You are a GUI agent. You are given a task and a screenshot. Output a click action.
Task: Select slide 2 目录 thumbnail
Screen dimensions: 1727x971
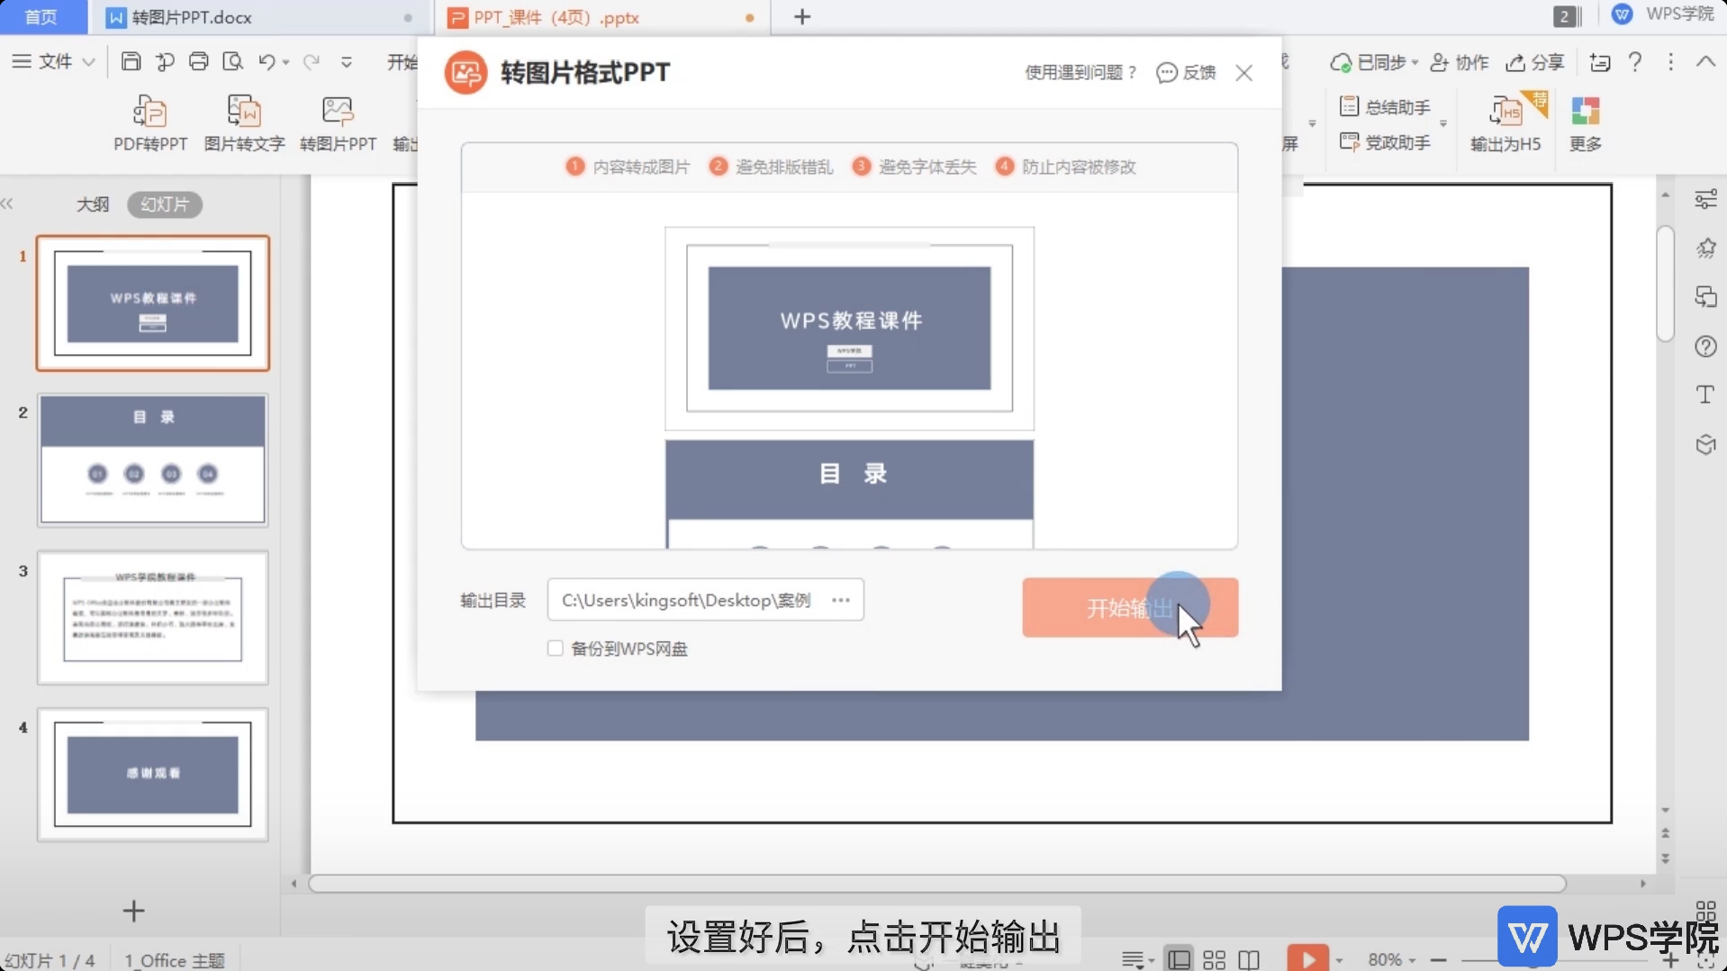tap(152, 460)
